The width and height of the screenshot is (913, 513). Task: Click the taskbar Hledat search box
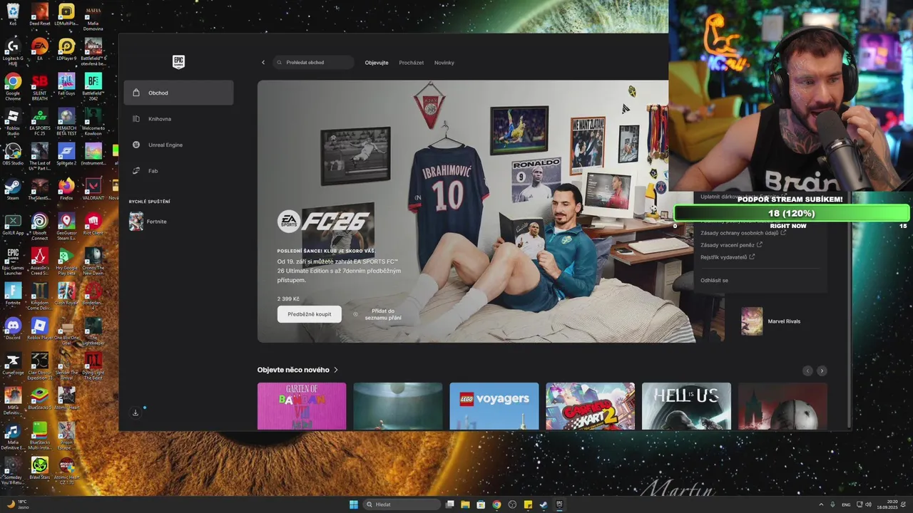pos(402,504)
